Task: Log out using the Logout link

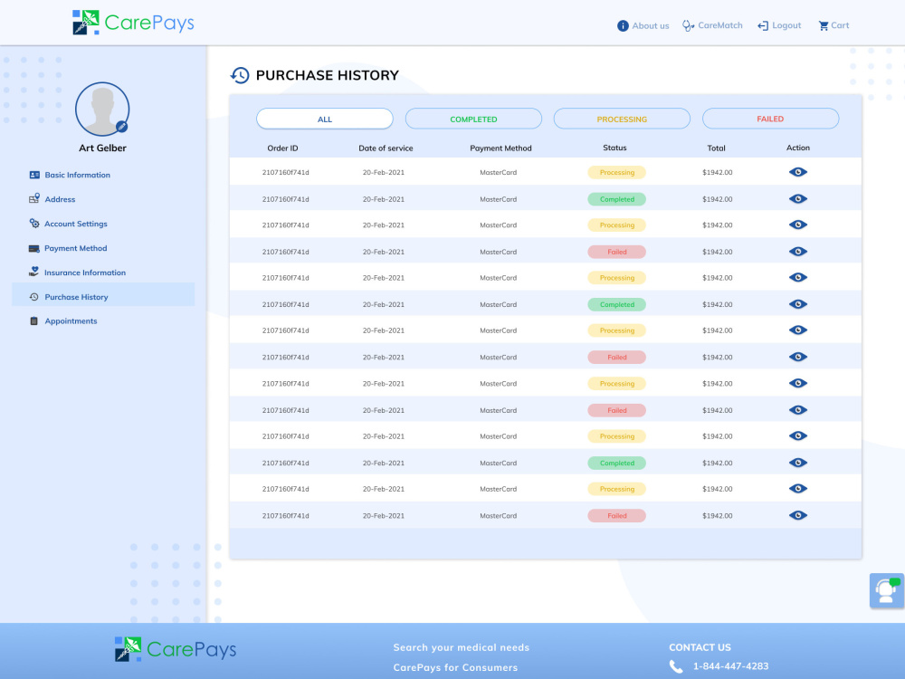Action: pos(779,25)
